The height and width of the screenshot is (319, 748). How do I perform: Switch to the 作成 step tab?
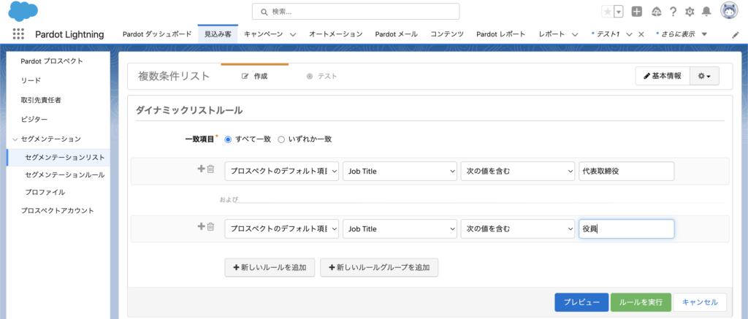pyautogui.click(x=255, y=77)
